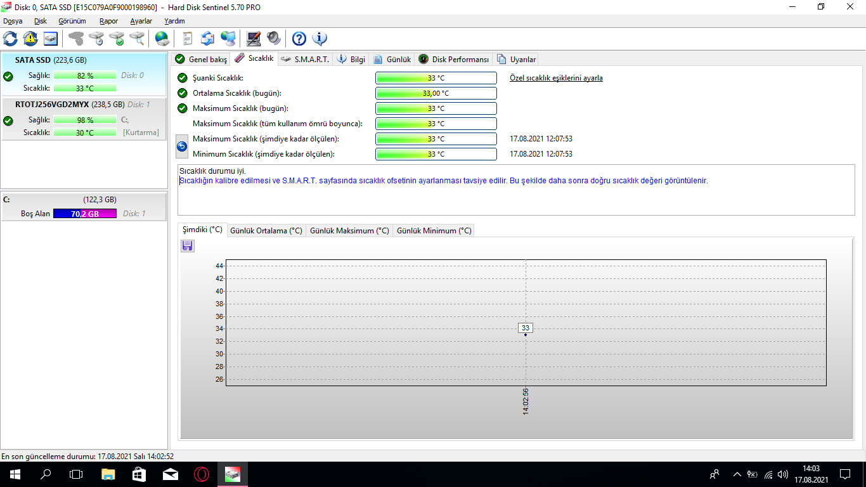Image resolution: width=866 pixels, height=487 pixels.
Task: Open the Mail app from the taskbar
Action: click(x=171, y=474)
